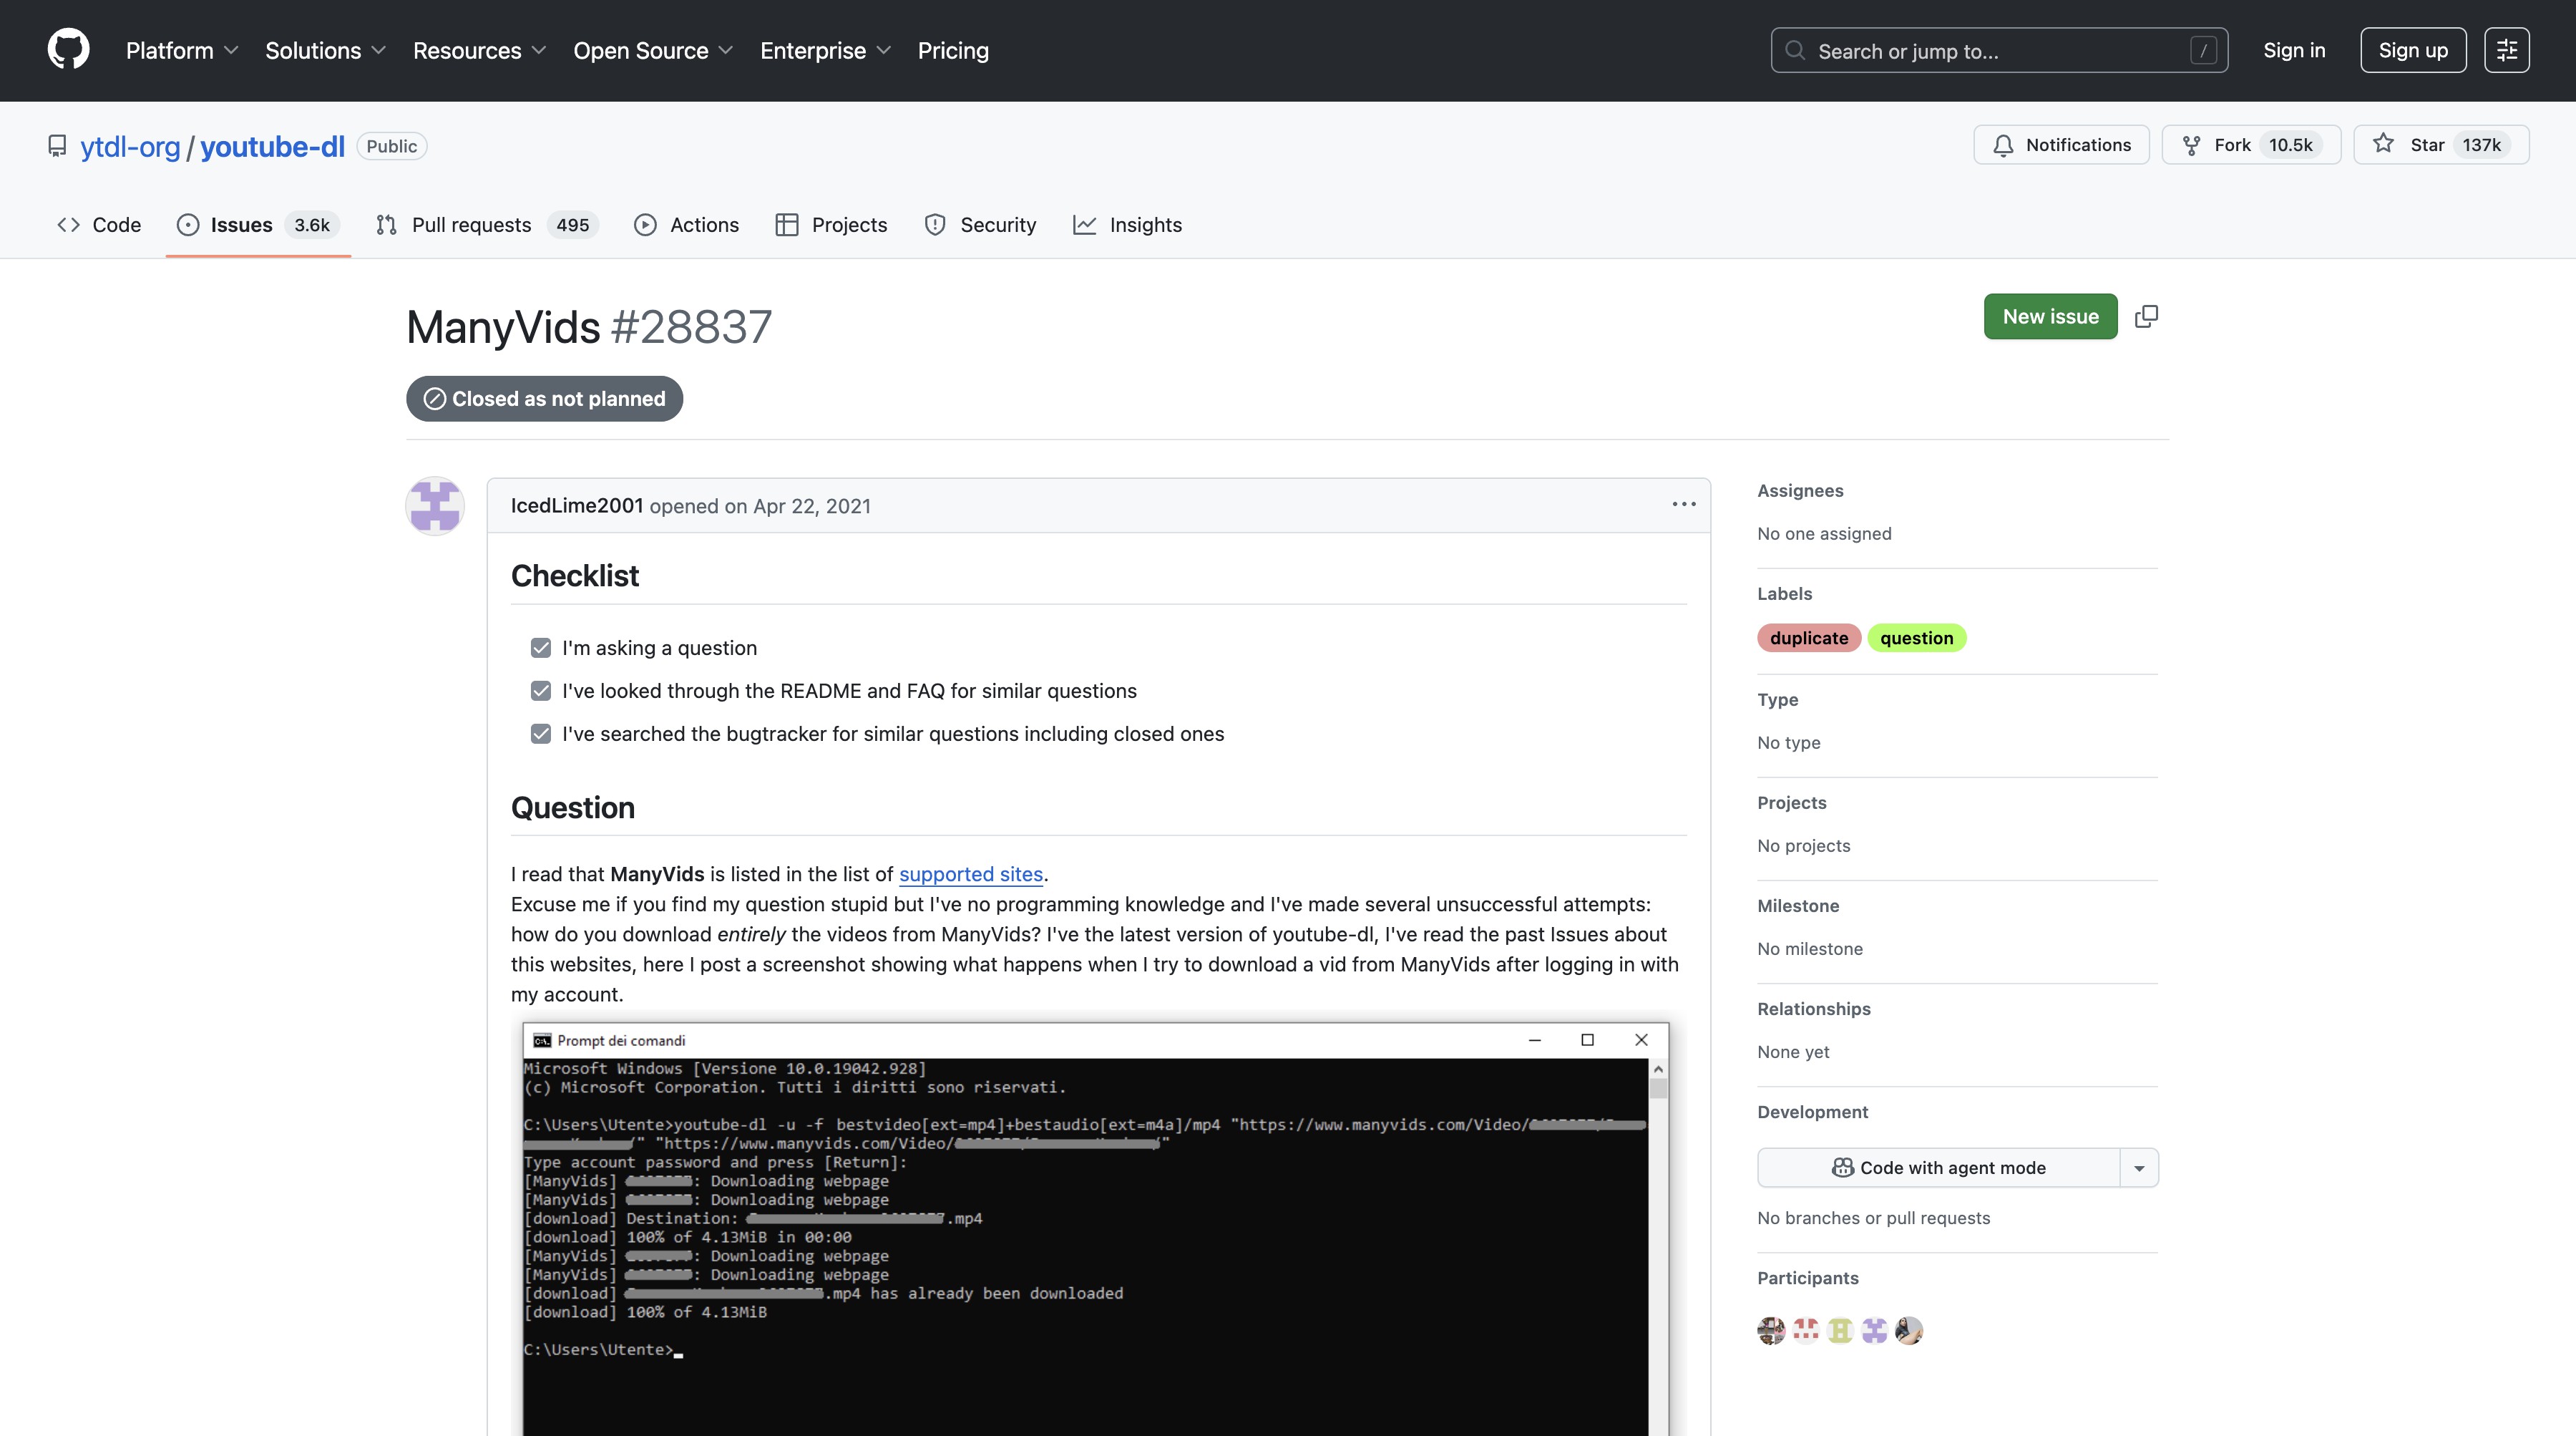Screen dimensions: 2576x1436
Task: Click the 495 pull requests counter
Action: [x=572, y=225]
